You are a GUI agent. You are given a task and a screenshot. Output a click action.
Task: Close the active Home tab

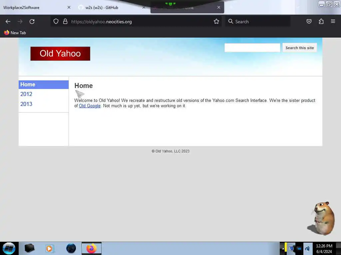(219, 7)
